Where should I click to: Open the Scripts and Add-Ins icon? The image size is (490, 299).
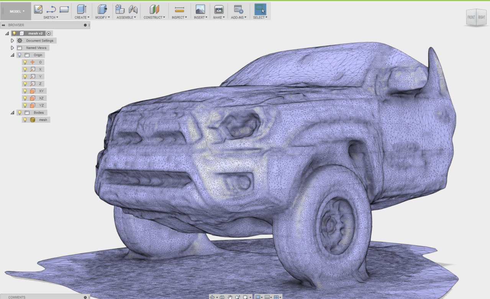pos(238,9)
